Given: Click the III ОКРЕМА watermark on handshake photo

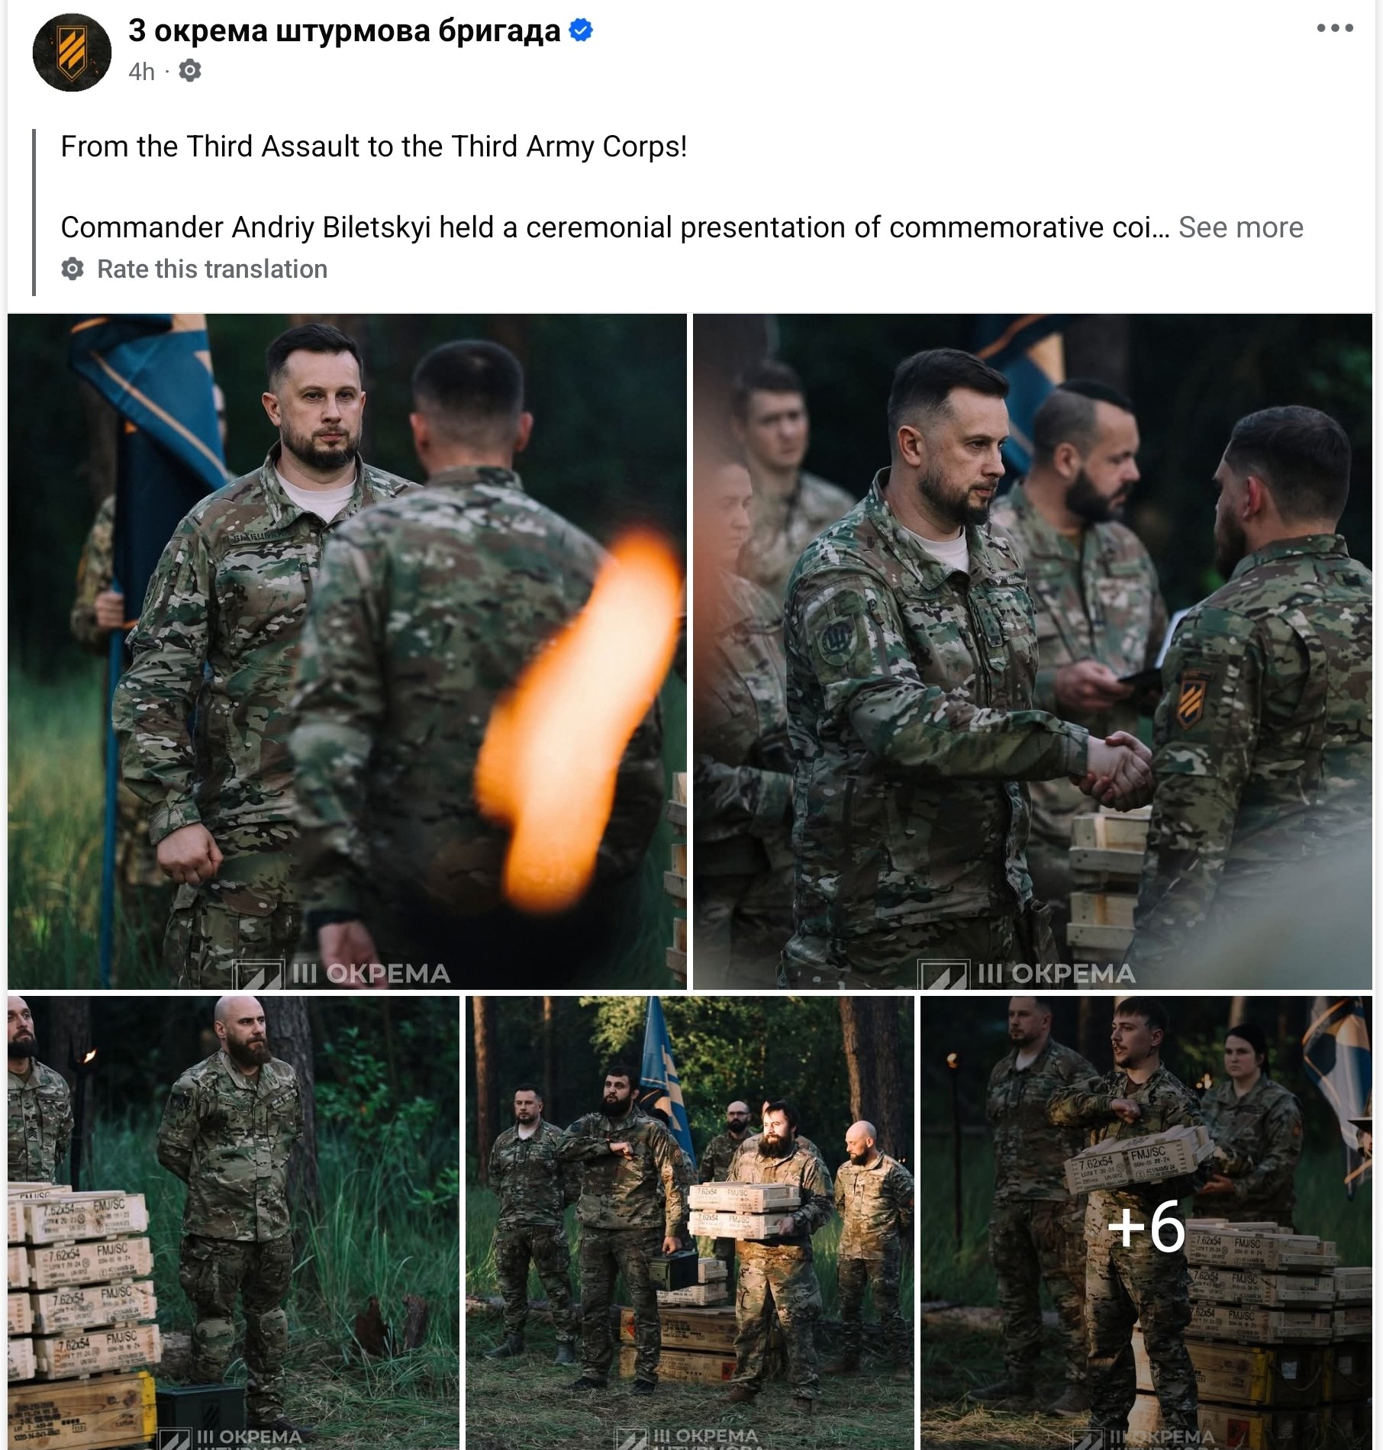Looking at the screenshot, I should pyautogui.click(x=1027, y=974).
